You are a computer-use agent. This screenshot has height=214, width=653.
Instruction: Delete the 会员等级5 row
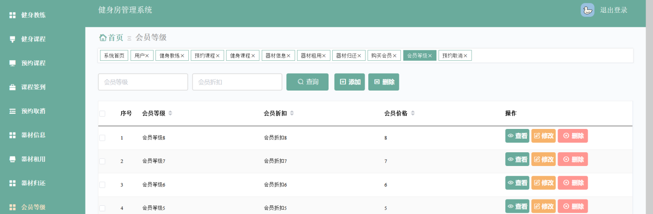click(573, 206)
